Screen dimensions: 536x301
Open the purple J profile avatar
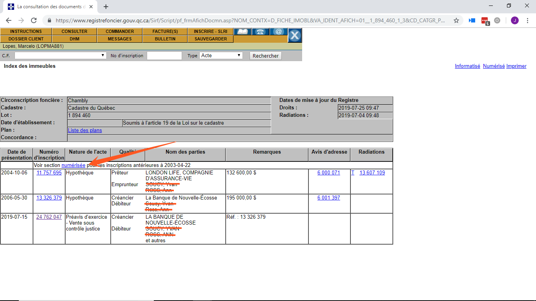coord(514,20)
